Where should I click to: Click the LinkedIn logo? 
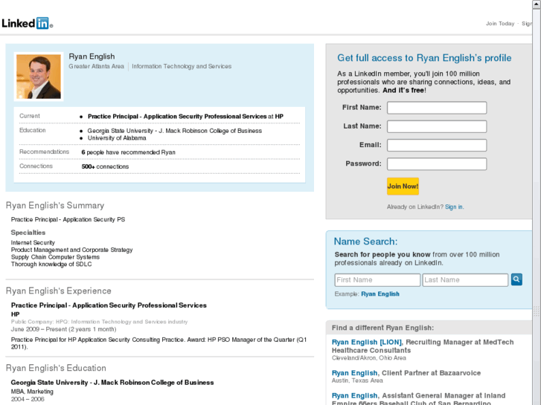pos(27,23)
